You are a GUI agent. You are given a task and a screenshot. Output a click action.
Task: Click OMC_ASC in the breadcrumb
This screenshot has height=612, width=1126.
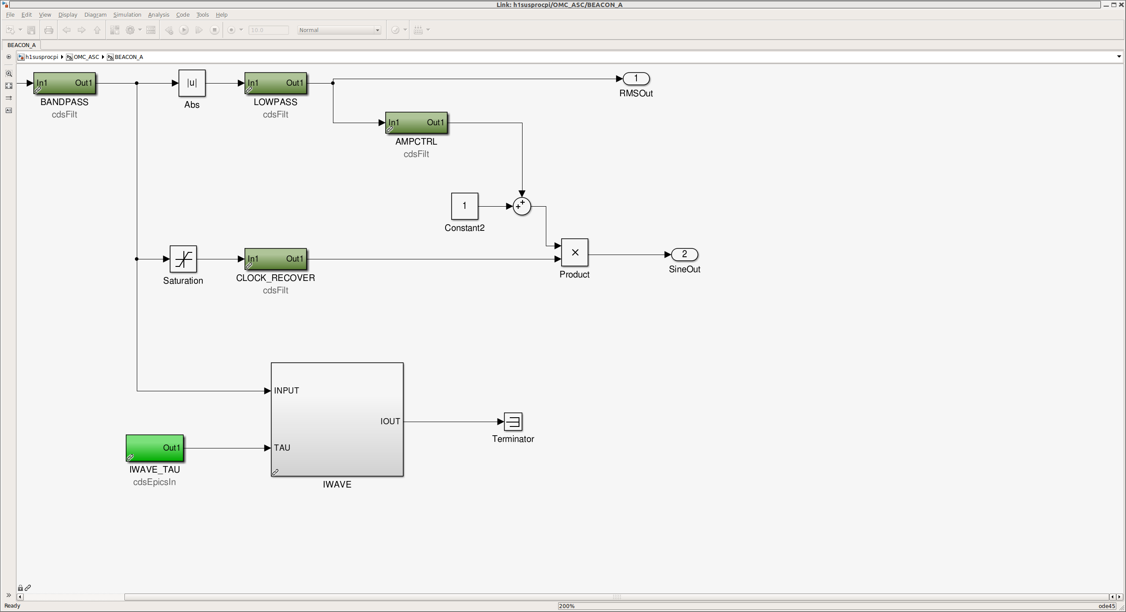[x=87, y=57]
